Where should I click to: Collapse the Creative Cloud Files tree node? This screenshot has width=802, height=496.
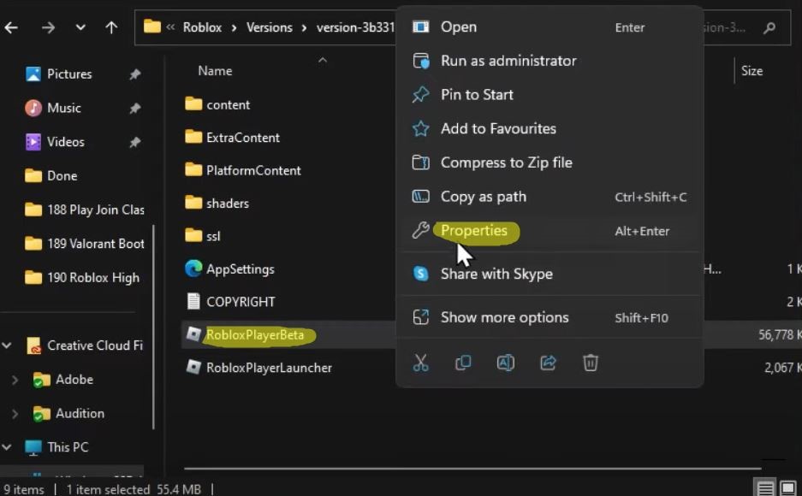[7, 345]
